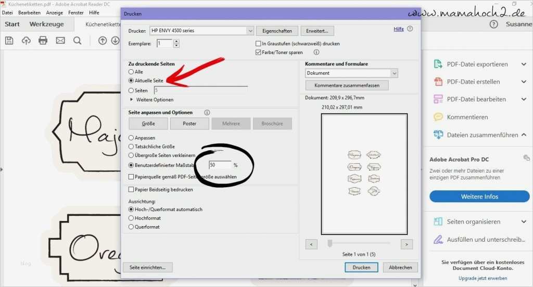Expand PDF-Datei bearbeiten chevron
The height and width of the screenshot is (287, 533).
point(524,99)
